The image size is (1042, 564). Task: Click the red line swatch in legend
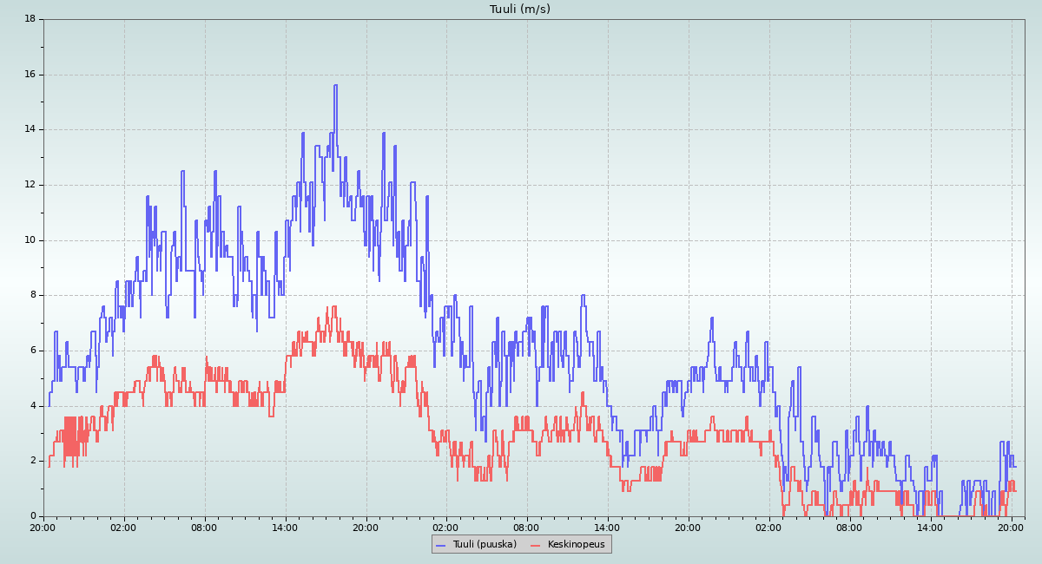[535, 545]
